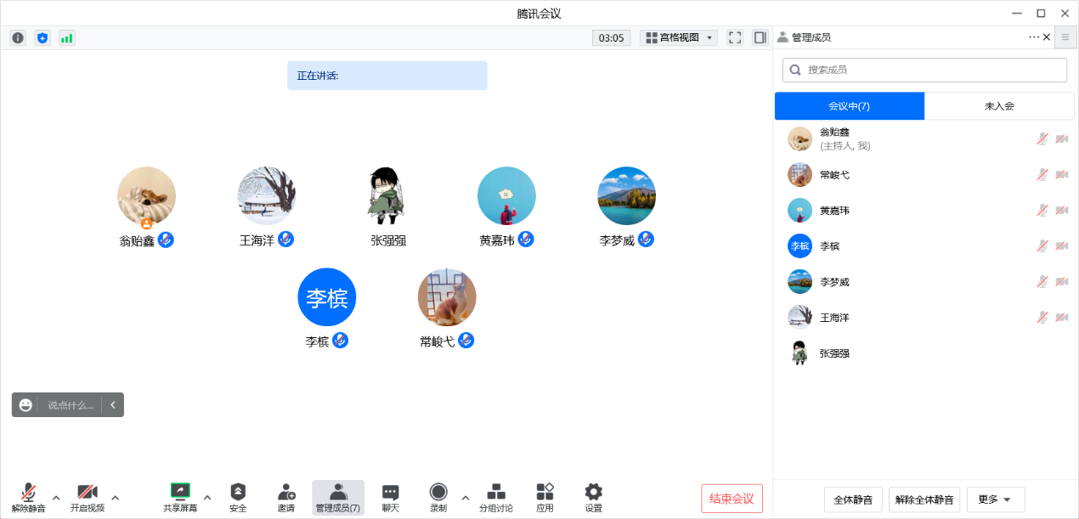Close the manage members panel
1079x519 pixels.
(x=1047, y=37)
